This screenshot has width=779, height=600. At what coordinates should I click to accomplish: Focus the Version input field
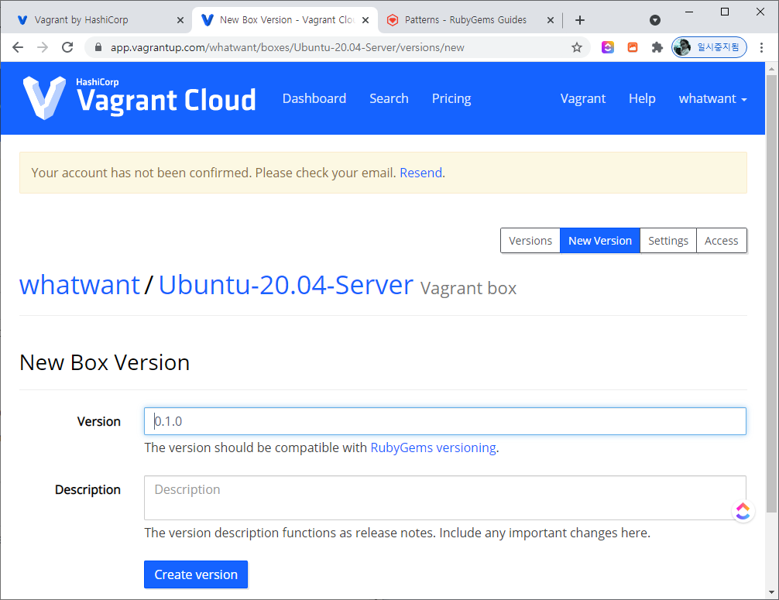(445, 421)
